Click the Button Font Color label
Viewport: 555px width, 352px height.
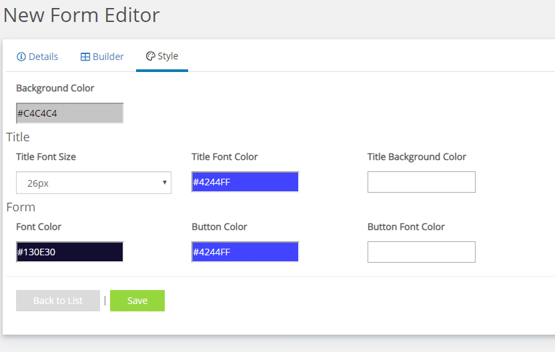pos(406,227)
